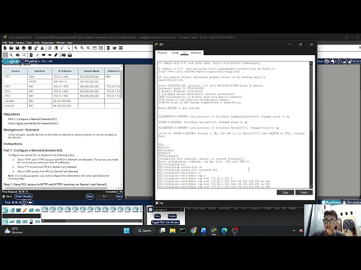The image size is (361, 270).
Task: Switch to the Config tab in RT1
Action: coord(175,53)
